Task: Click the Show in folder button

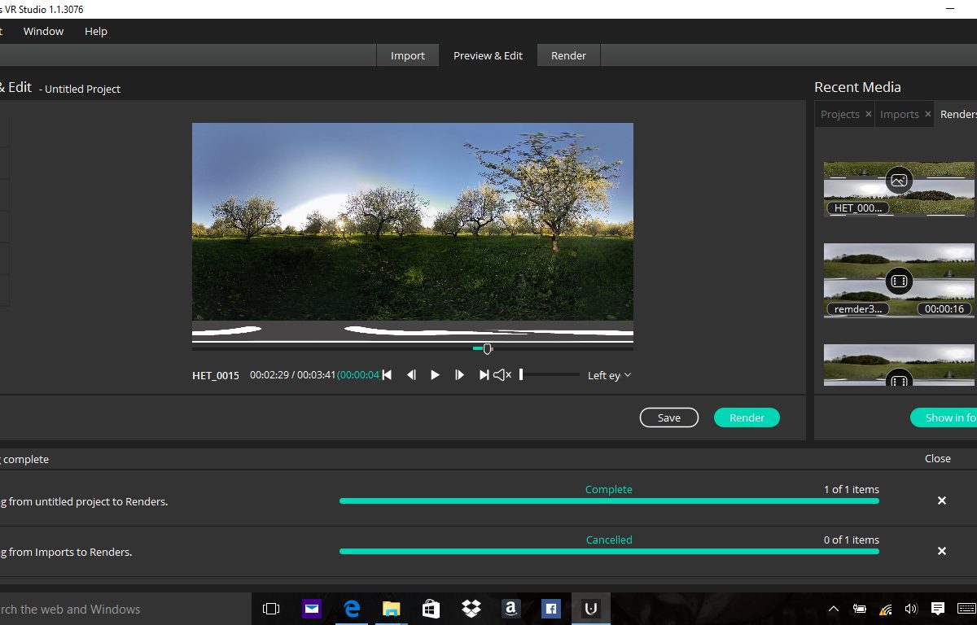Action: [944, 417]
